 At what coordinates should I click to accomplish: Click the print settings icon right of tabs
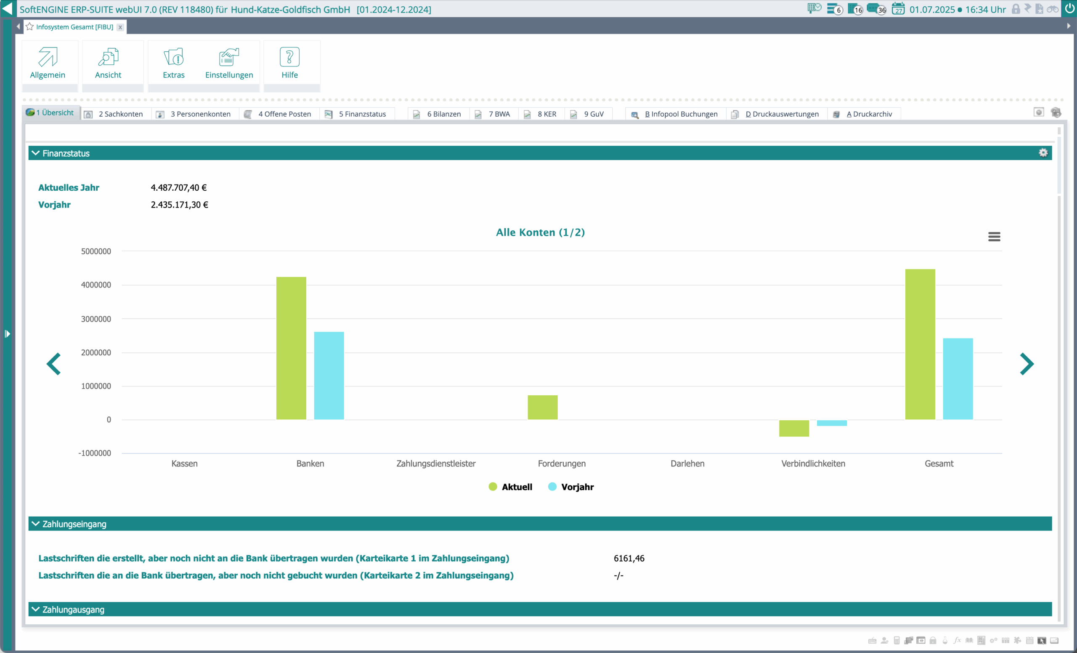(x=1056, y=112)
